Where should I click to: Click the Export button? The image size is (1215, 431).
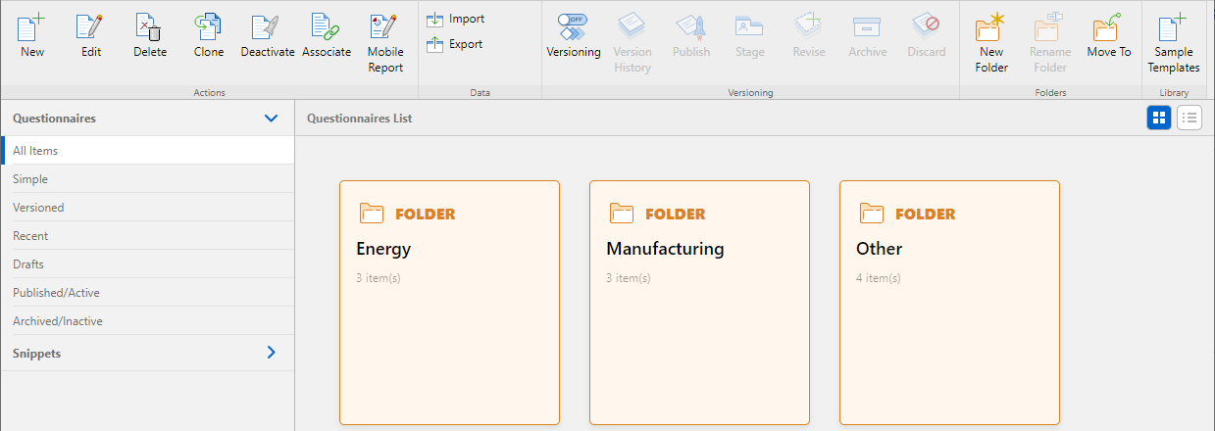tap(456, 44)
